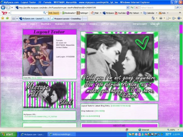Expand the address bar history dropdown arrow
Screen dimensions: 183x137
point(128,8)
